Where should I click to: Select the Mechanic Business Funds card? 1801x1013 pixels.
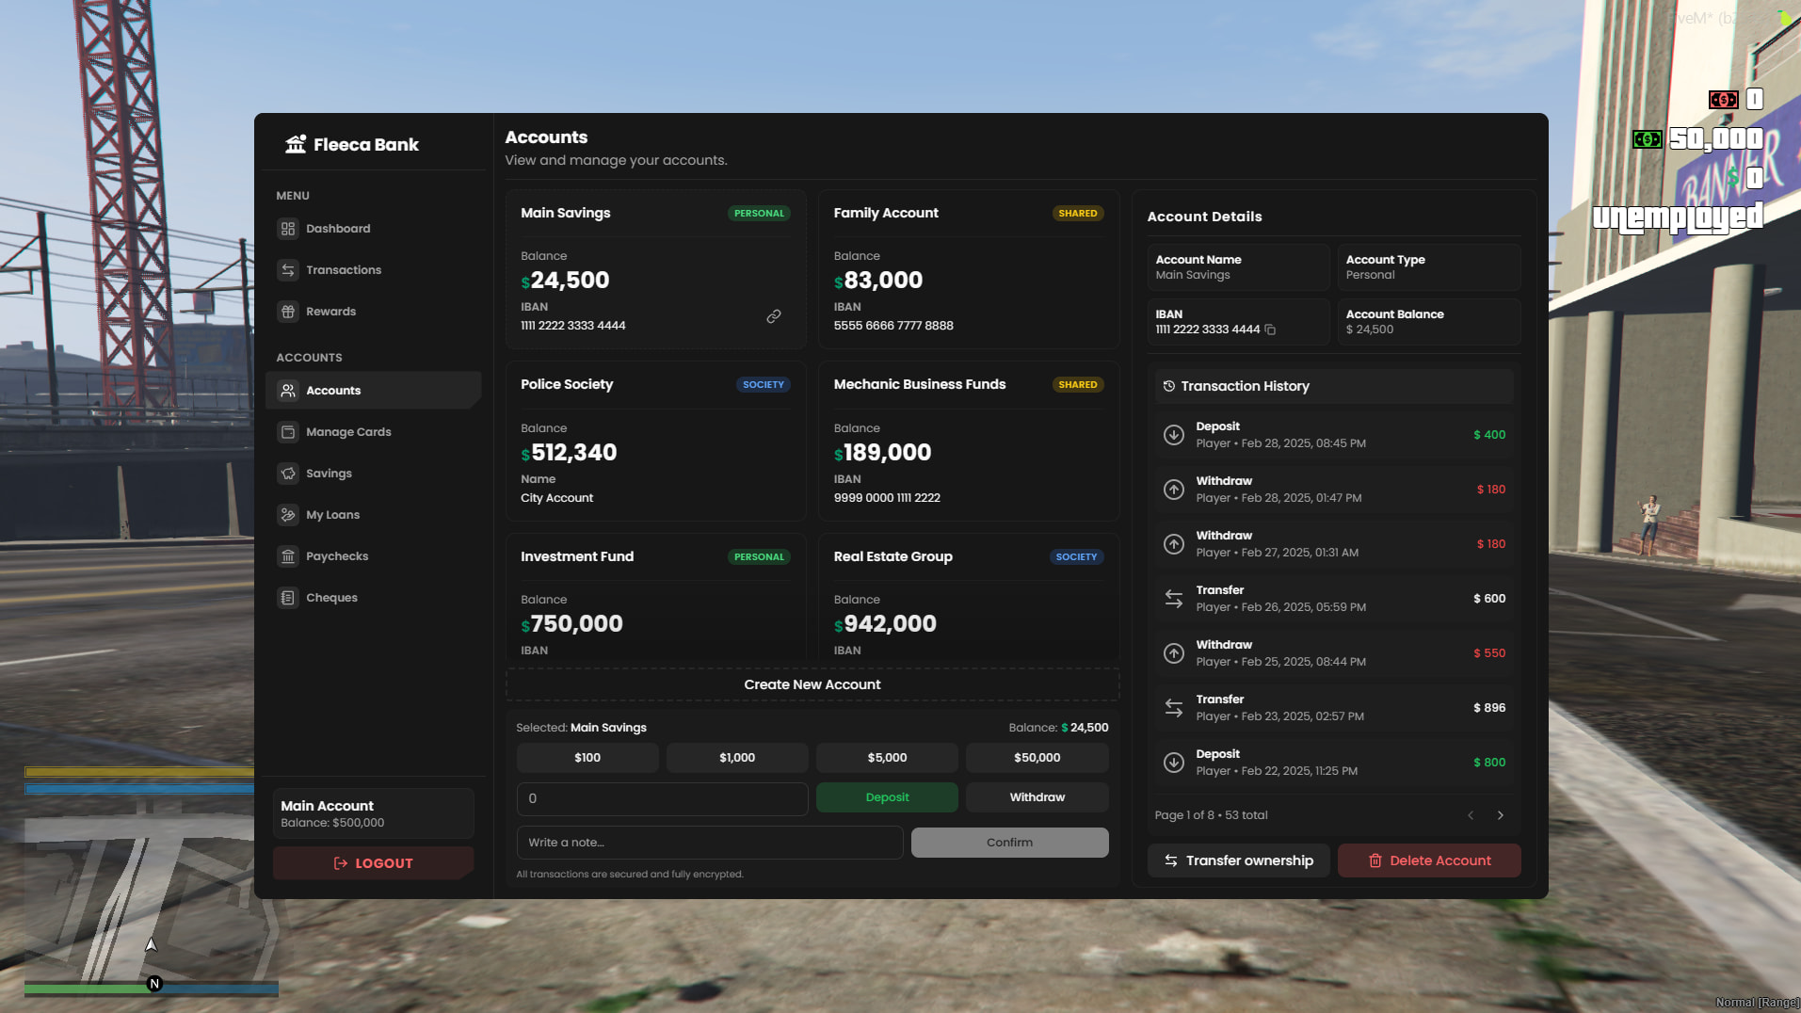tap(969, 442)
